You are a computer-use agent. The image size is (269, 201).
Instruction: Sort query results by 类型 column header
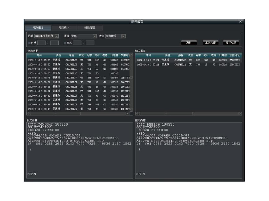click(58, 55)
